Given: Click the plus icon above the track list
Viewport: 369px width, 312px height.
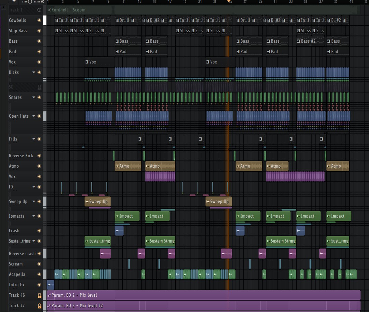Looking at the screenshot, I should tap(14, 1).
